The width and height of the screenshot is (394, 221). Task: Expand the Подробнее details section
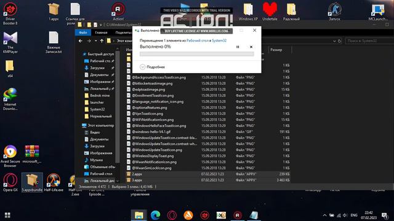[x=152, y=67]
